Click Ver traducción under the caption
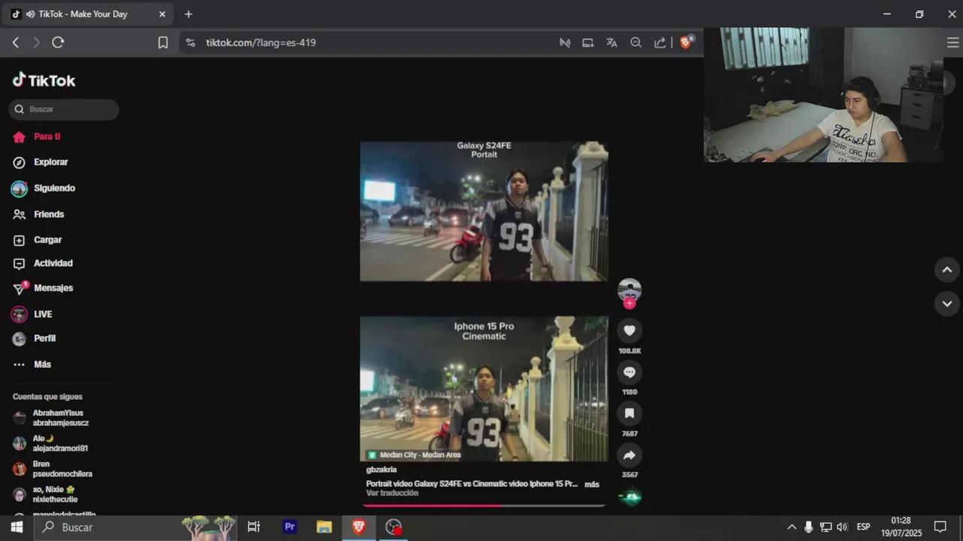Image resolution: width=963 pixels, height=541 pixels. pyautogui.click(x=392, y=494)
